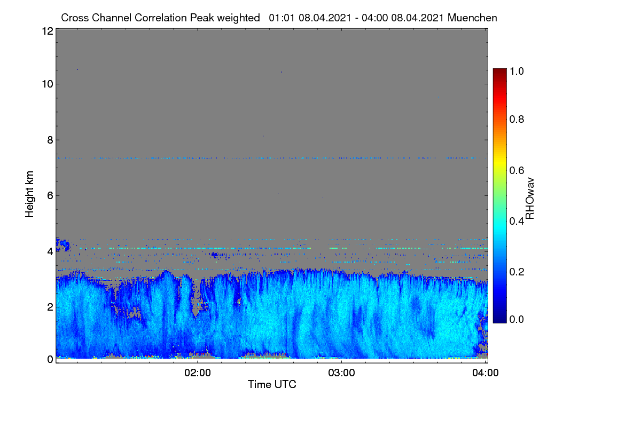
Task: Click the 02:00 time axis label
Action: (197, 373)
